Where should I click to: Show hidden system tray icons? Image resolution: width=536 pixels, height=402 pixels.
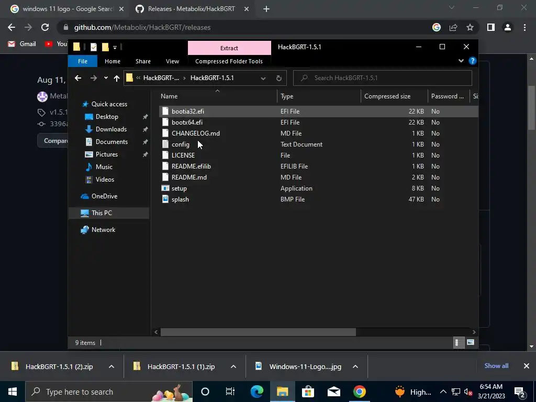click(443, 392)
